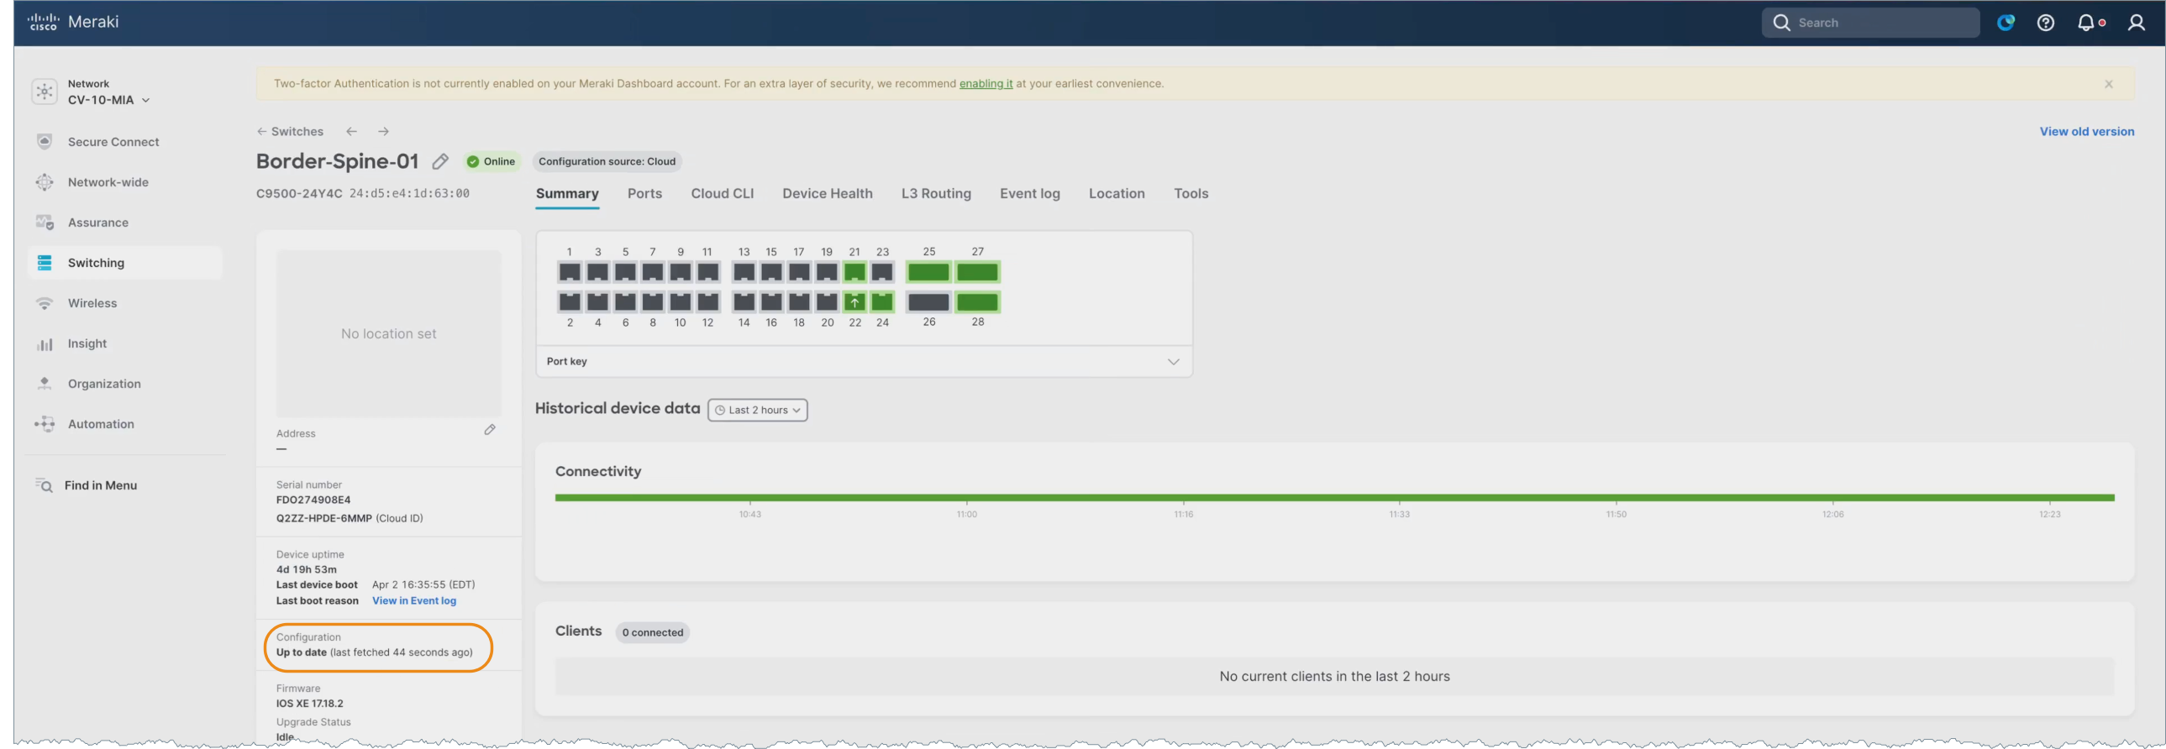
Task: Follow the 'enabling it' link in banner
Action: click(986, 84)
